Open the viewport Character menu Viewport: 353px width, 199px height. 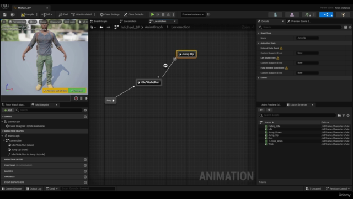[x=55, y=22]
